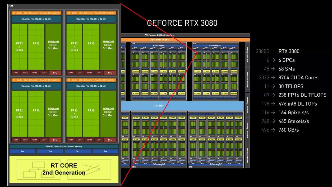This screenshot has height=187, width=332.
Task: Select the blue L2 Cache block
Action: (182, 106)
